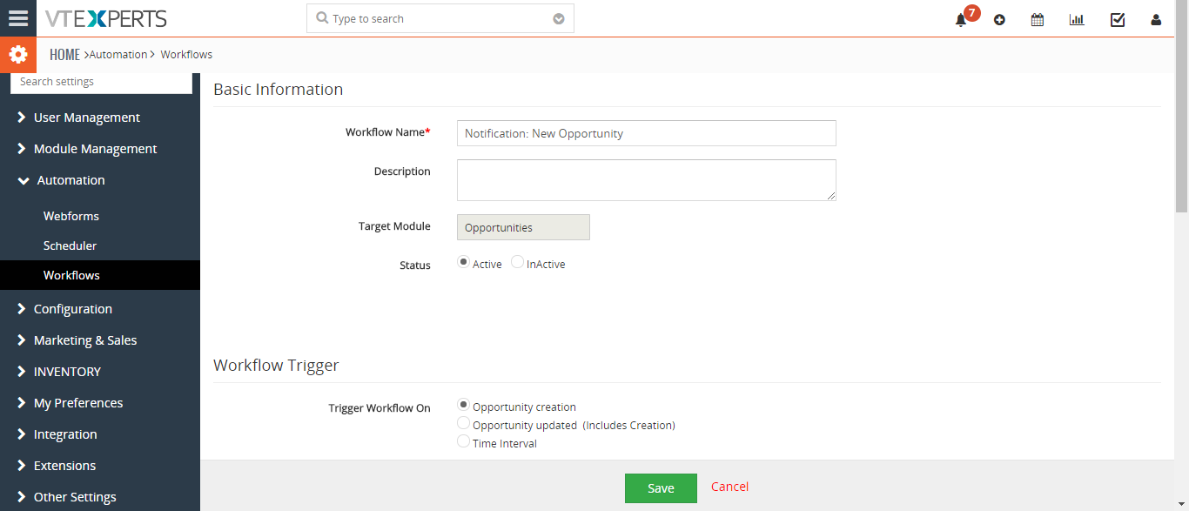Select Opportunity updated trigger option
1189x511 pixels.
pos(463,424)
